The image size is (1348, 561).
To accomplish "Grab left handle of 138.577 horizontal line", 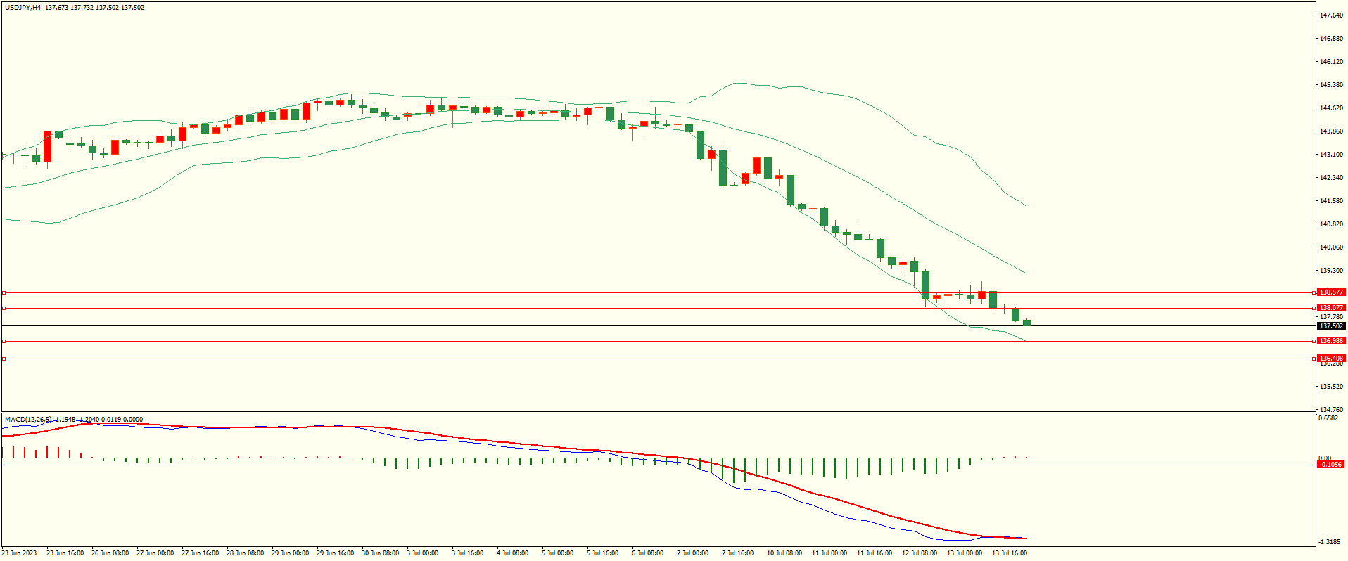I will coord(4,292).
